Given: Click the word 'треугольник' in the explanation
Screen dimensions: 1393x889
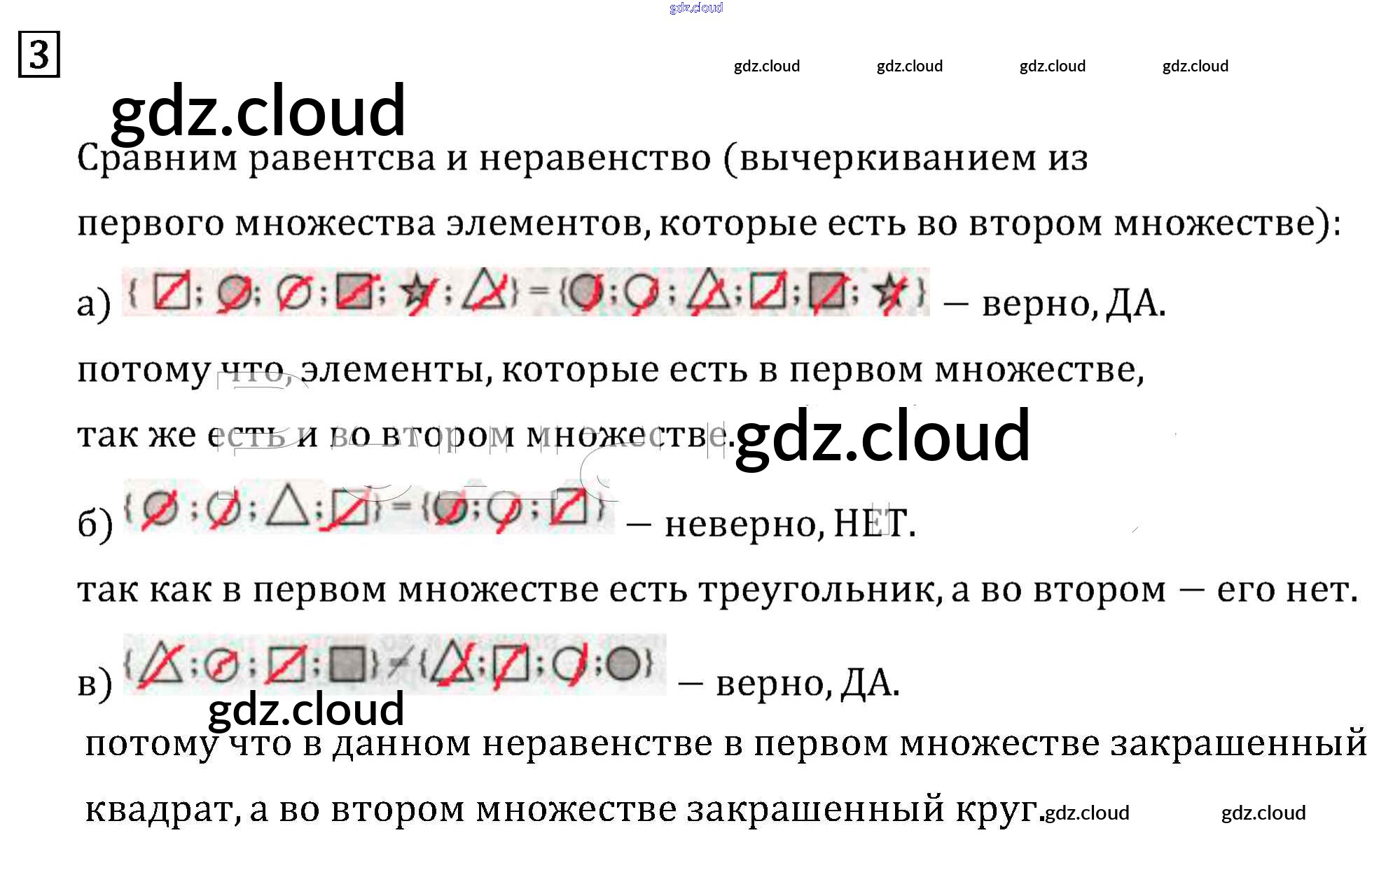Looking at the screenshot, I should [x=819, y=590].
